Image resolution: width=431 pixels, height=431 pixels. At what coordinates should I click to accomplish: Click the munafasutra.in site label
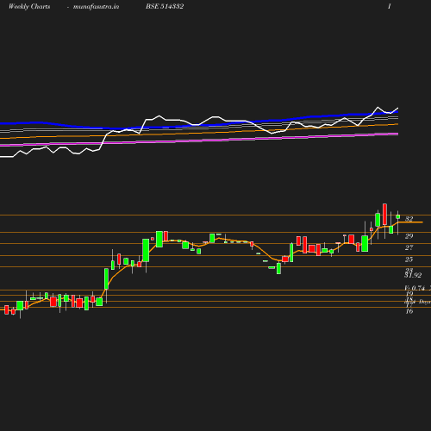coord(96,7)
